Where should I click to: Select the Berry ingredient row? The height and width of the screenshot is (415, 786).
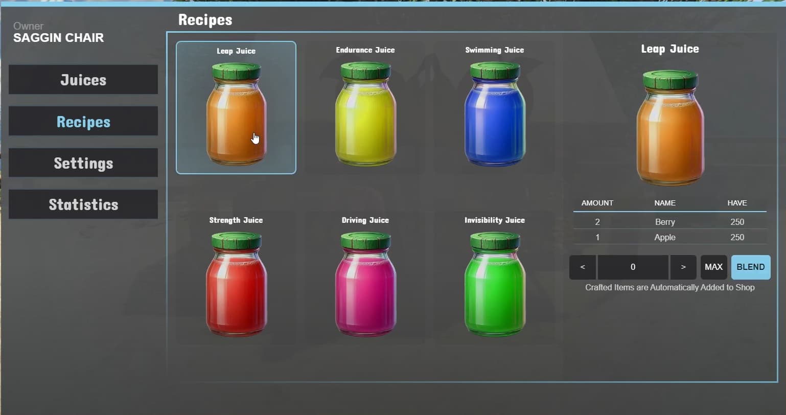coord(670,222)
